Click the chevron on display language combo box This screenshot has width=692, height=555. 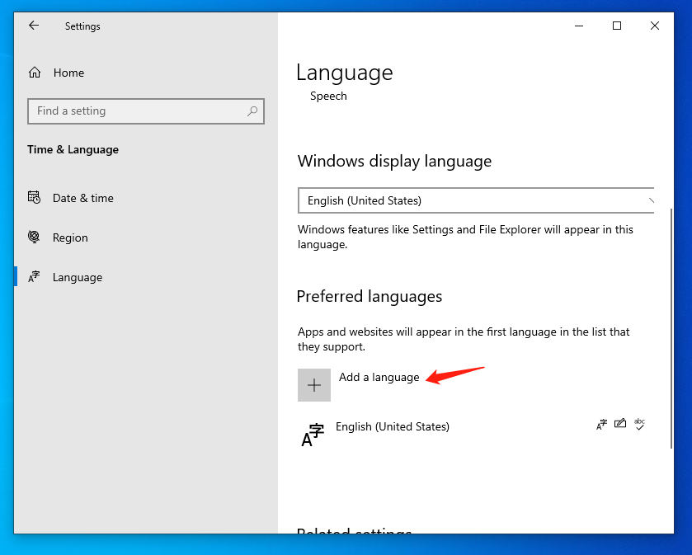(x=651, y=200)
